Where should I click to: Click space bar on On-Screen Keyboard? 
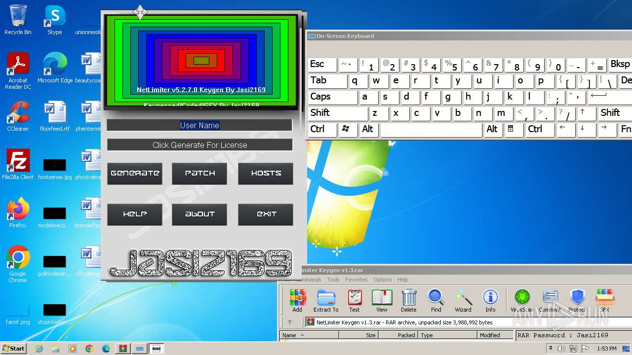431,130
